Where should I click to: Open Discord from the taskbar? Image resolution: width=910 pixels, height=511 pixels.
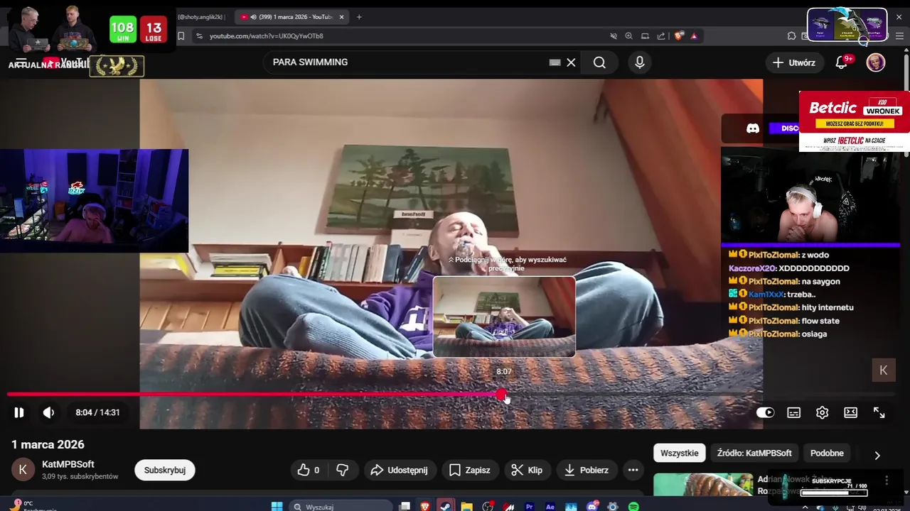click(x=592, y=507)
